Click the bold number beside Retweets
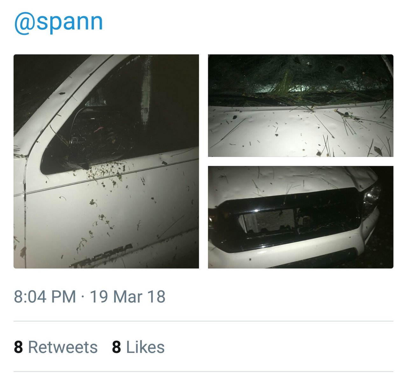The width and height of the screenshot is (407, 373). [x=18, y=347]
